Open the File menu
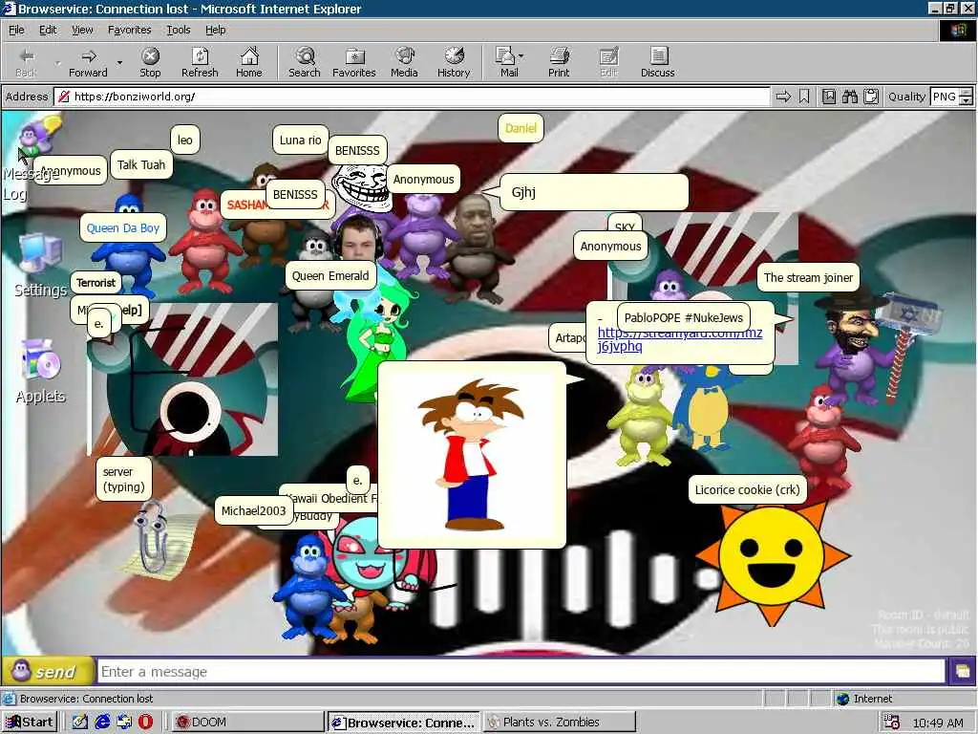The width and height of the screenshot is (978, 734). coord(16,30)
